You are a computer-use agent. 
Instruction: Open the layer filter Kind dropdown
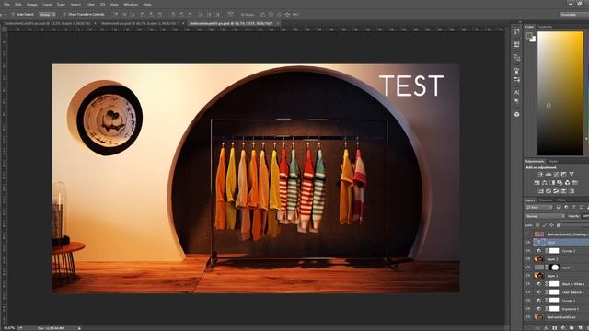pos(539,207)
